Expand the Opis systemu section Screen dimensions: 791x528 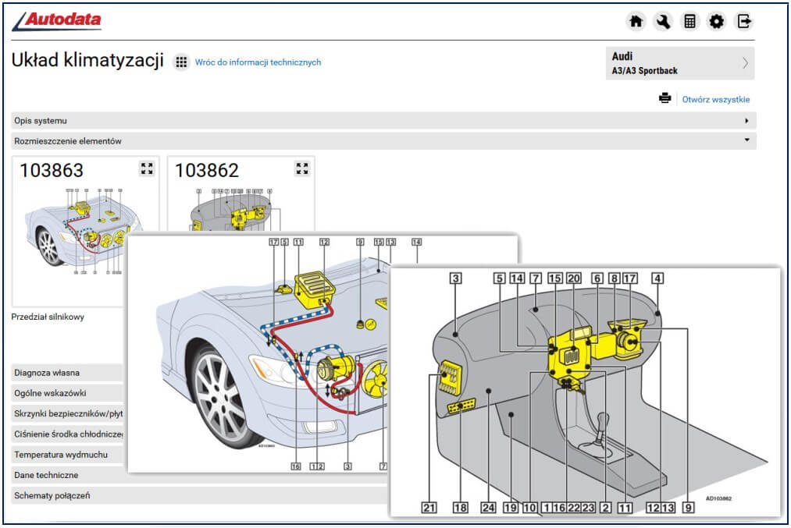coord(383,121)
